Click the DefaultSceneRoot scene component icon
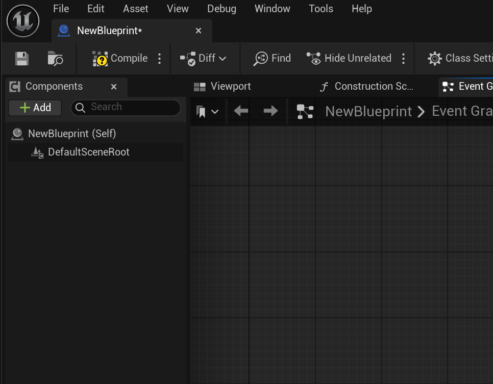Viewport: 493px width, 384px height. click(37, 152)
